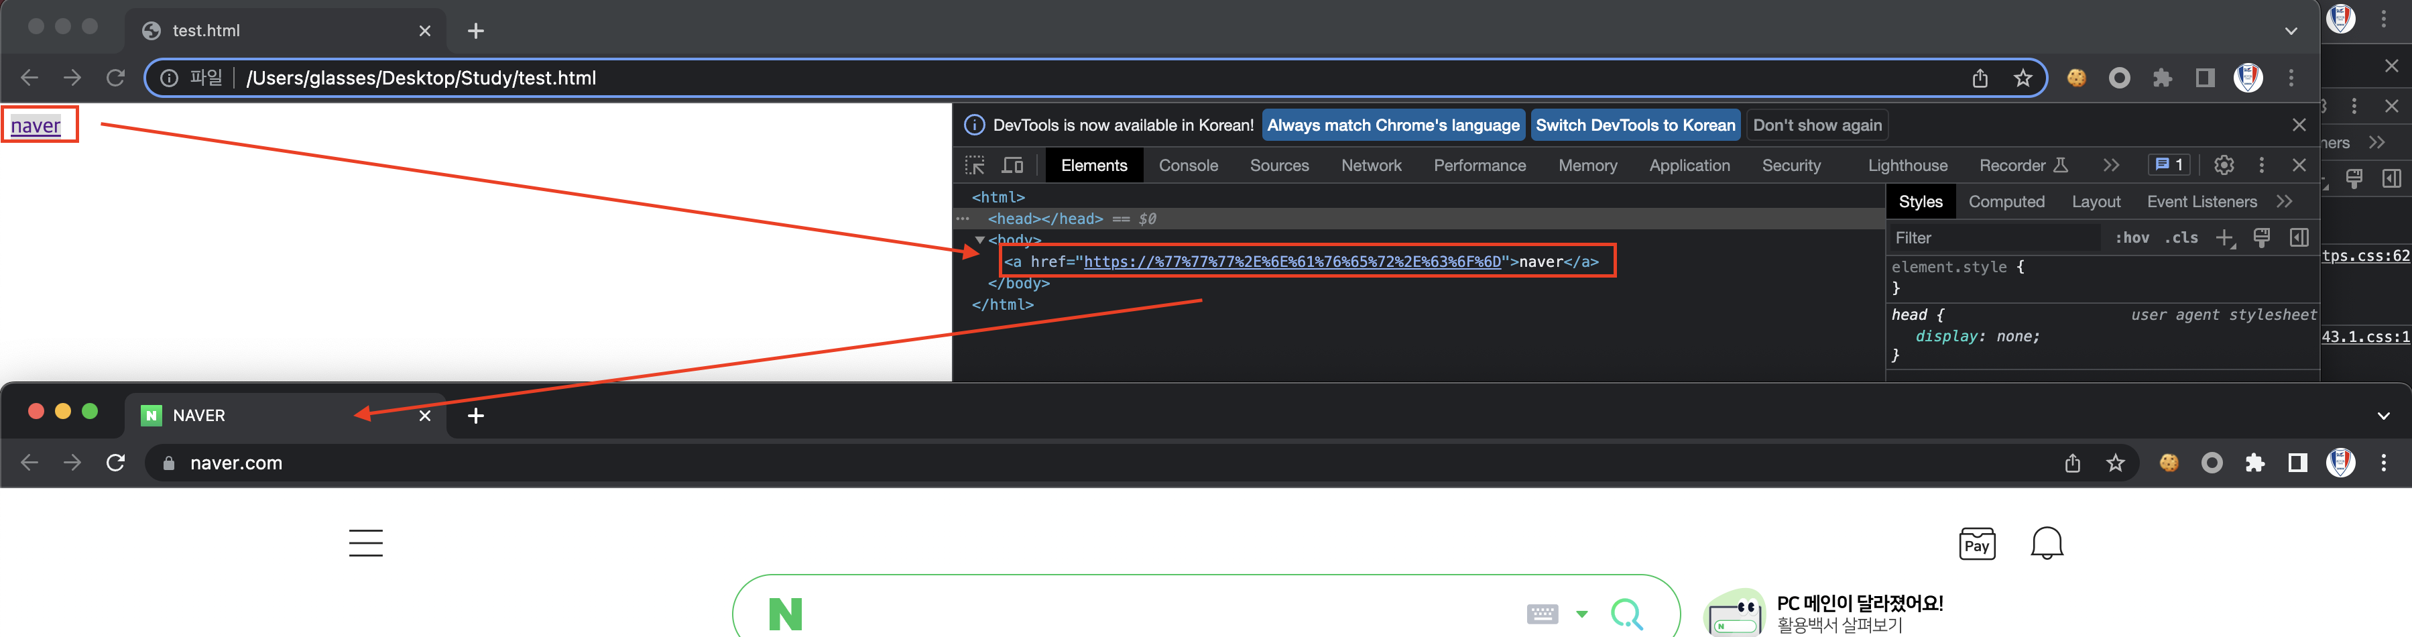Image resolution: width=2412 pixels, height=637 pixels.
Task: Toggle computed styles sidebar icon
Action: click(x=2299, y=238)
